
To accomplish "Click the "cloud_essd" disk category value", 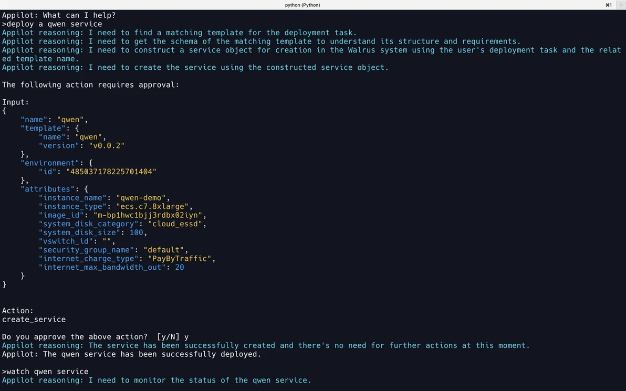I will [175, 224].
